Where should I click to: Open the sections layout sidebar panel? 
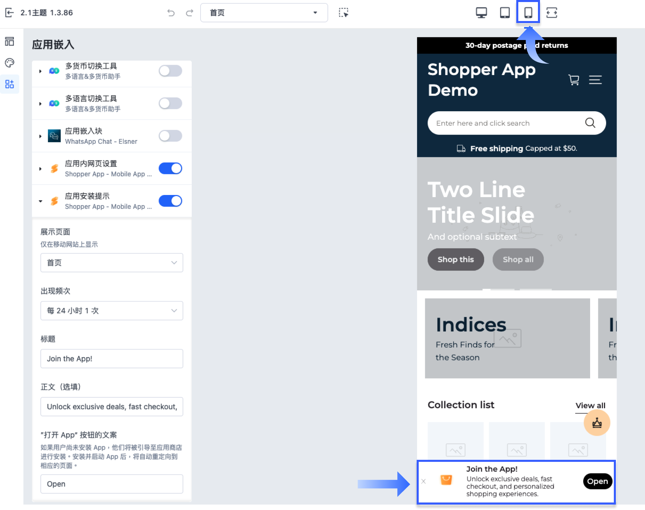pos(9,41)
